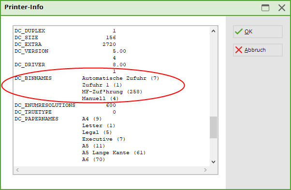Click the DC_ENUMRESOLUTIONS line
The image size is (291, 190).
click(65, 105)
